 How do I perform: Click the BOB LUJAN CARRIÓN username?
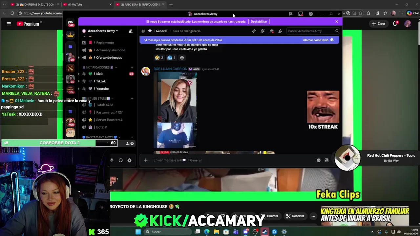coord(170,69)
